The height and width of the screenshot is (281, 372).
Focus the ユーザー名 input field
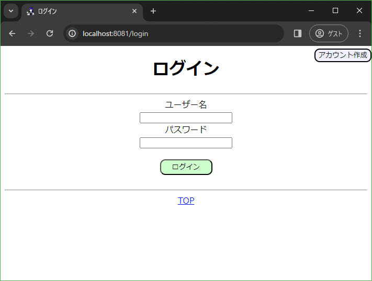(x=186, y=118)
